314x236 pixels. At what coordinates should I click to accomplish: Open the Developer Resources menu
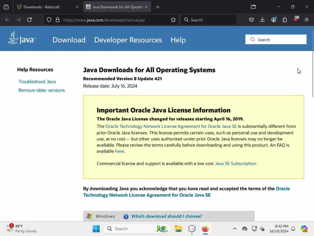(128, 40)
